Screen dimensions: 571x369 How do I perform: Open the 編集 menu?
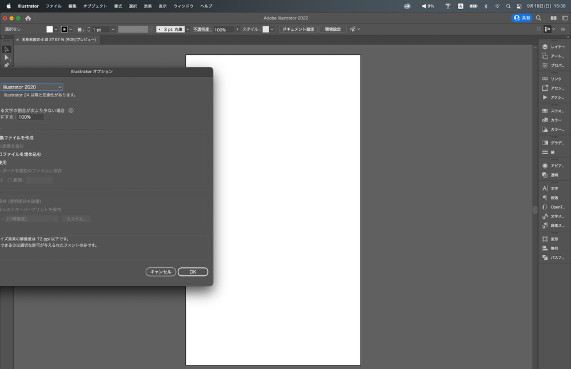click(73, 6)
